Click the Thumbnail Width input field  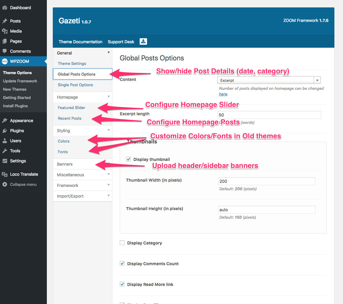pyautogui.click(x=267, y=181)
